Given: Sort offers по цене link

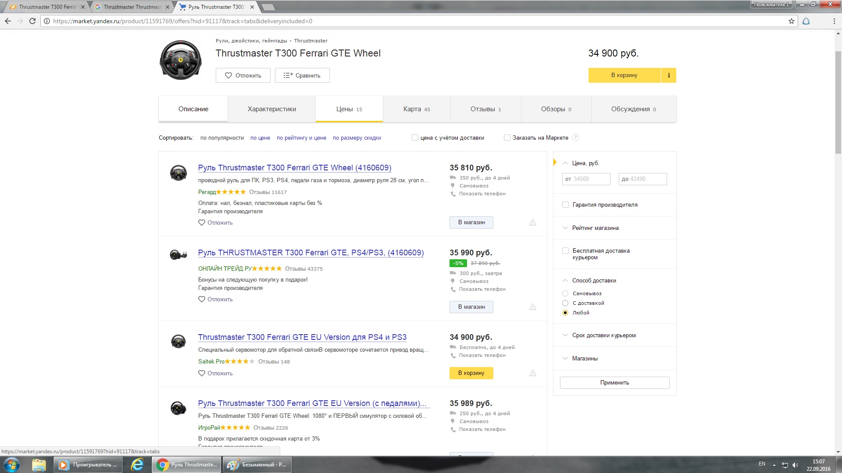Looking at the screenshot, I should point(260,138).
